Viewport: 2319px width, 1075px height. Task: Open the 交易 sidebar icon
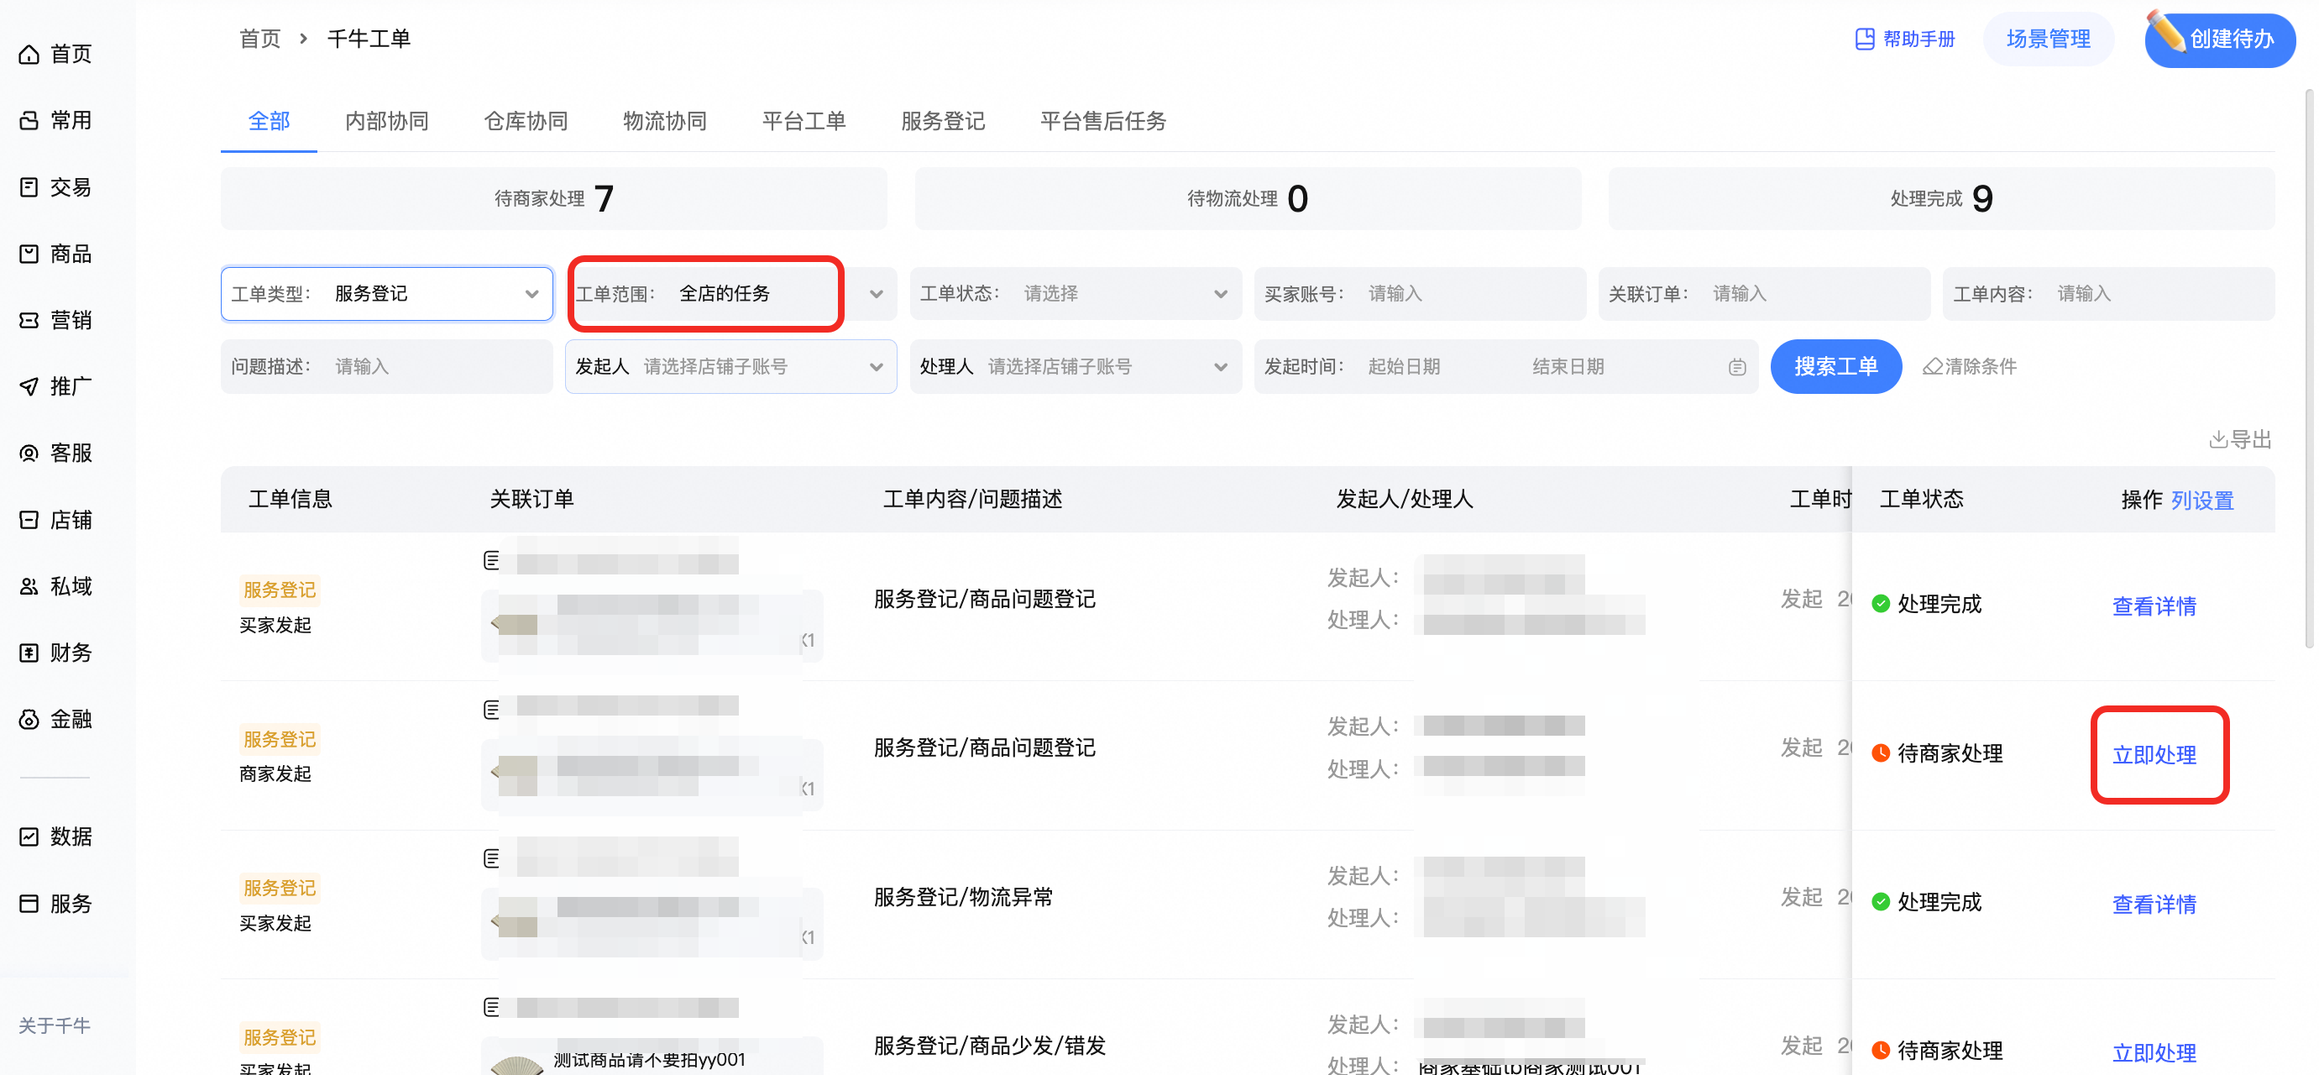[x=29, y=187]
